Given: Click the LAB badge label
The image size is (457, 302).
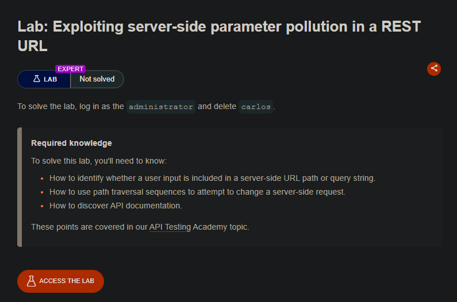Looking at the screenshot, I should pyautogui.click(x=50, y=79).
